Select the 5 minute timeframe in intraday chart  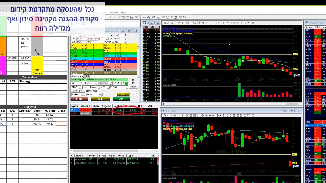(230, 23)
